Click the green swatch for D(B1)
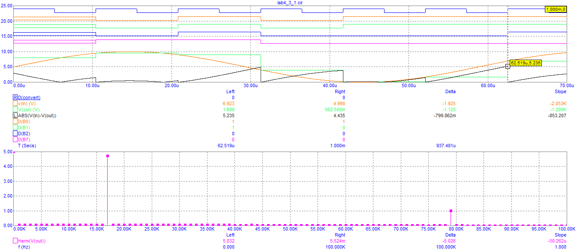The image size is (577, 252). click(15, 128)
